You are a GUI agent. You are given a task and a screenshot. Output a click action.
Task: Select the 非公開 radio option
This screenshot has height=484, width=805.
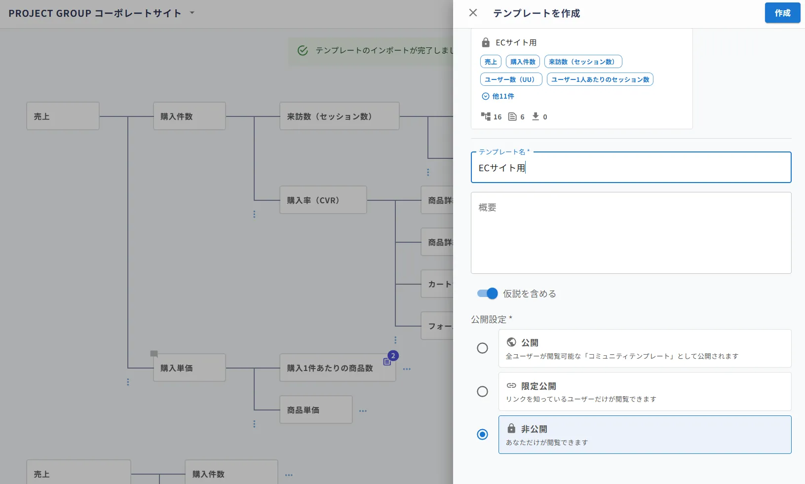point(482,435)
